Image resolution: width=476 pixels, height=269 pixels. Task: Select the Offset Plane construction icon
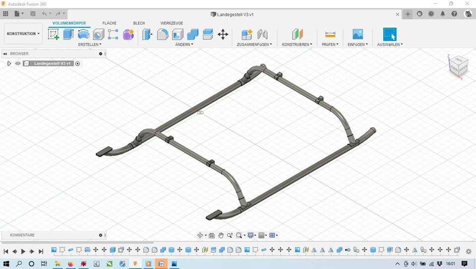297,34
